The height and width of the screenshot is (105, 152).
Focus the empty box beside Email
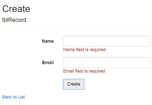106,63
